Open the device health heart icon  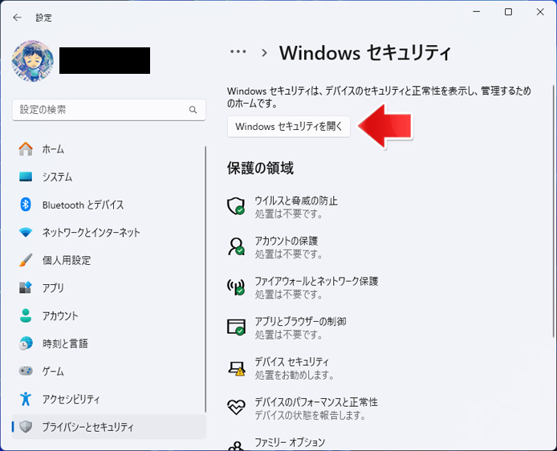coord(236,408)
